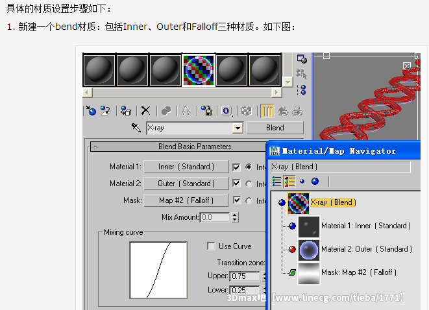Select Material 1: Inner in Navigator tree
This screenshot has height=310, width=429.
coord(366,226)
